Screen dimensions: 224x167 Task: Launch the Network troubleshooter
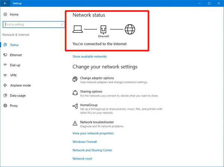pyautogui.click(x=97, y=122)
